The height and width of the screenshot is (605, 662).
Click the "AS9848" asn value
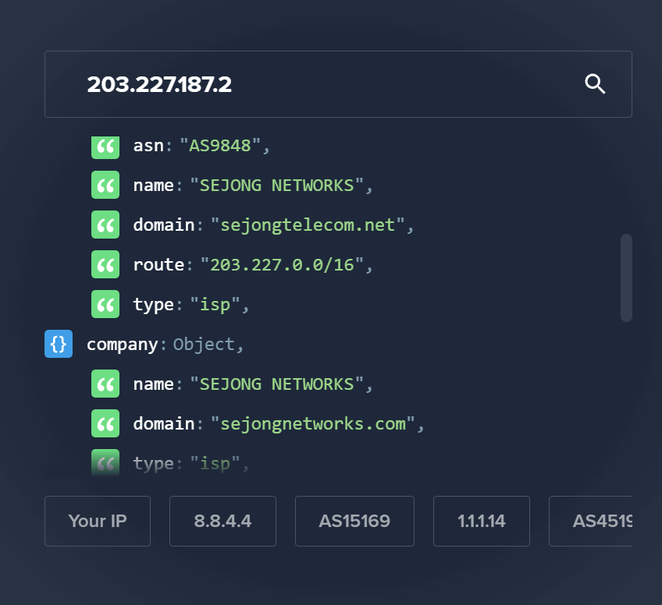pos(220,146)
